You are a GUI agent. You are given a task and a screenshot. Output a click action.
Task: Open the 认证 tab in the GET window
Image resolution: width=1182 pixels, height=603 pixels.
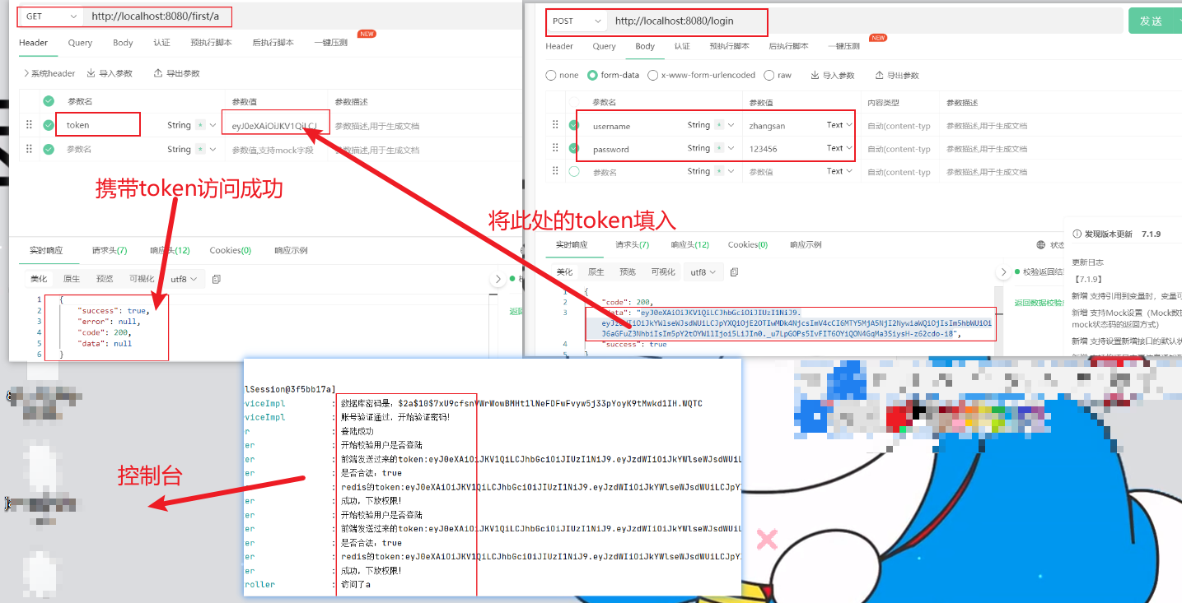(x=161, y=43)
